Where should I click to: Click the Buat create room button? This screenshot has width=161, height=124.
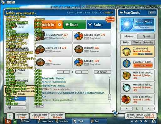click(74, 25)
